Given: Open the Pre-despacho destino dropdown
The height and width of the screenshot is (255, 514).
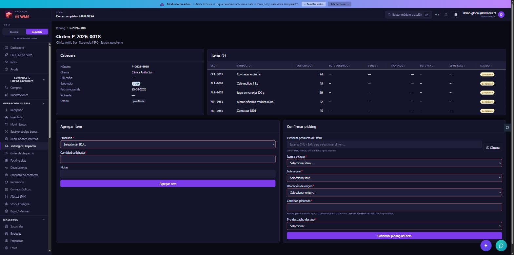Looking at the screenshot, I should 394,226.
